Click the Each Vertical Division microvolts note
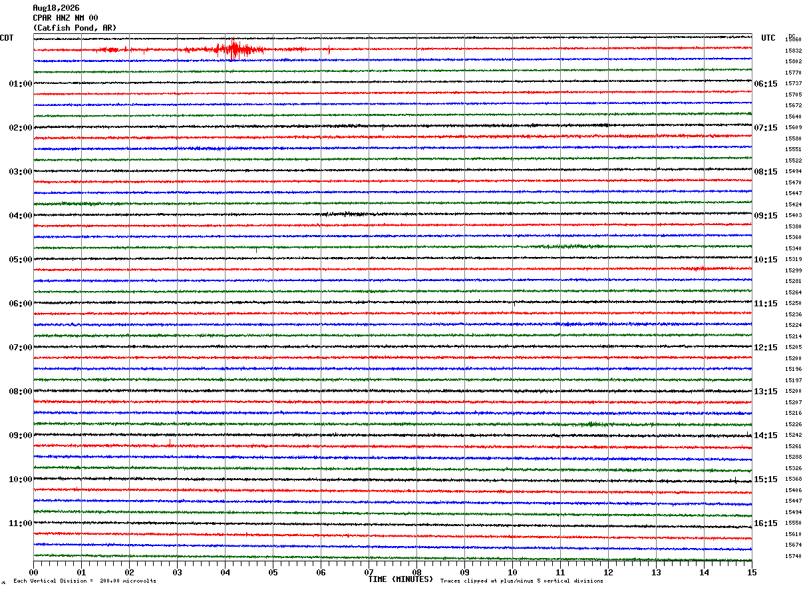The width and height of the screenshot is (805, 590). (x=84, y=581)
